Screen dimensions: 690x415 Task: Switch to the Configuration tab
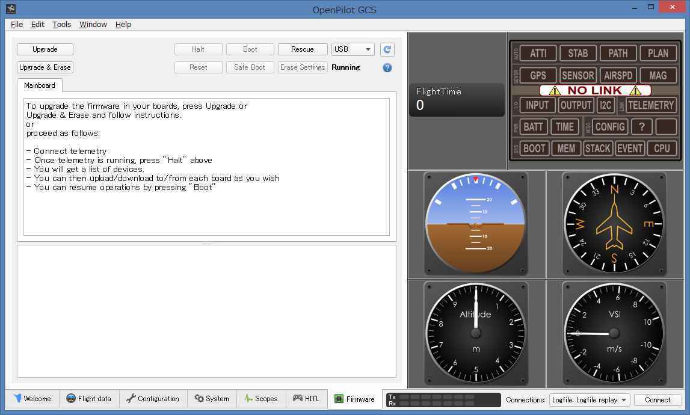(x=153, y=399)
